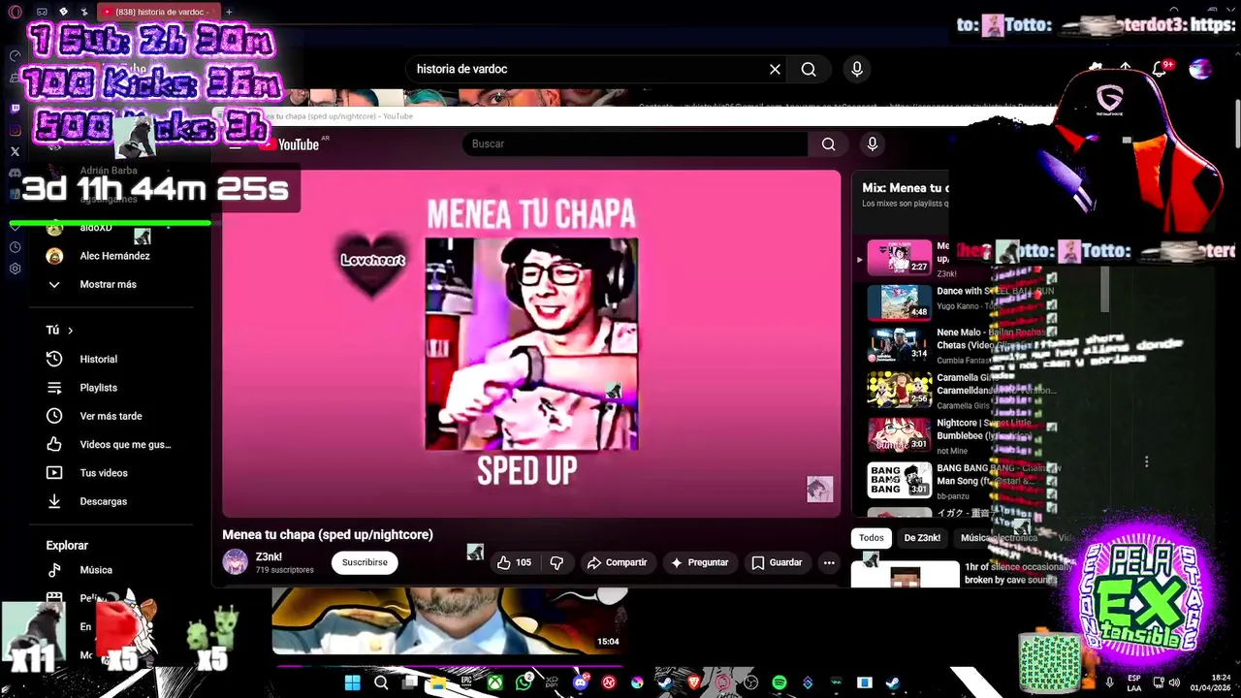Expand the 'Tú' section chevron

coord(70,331)
